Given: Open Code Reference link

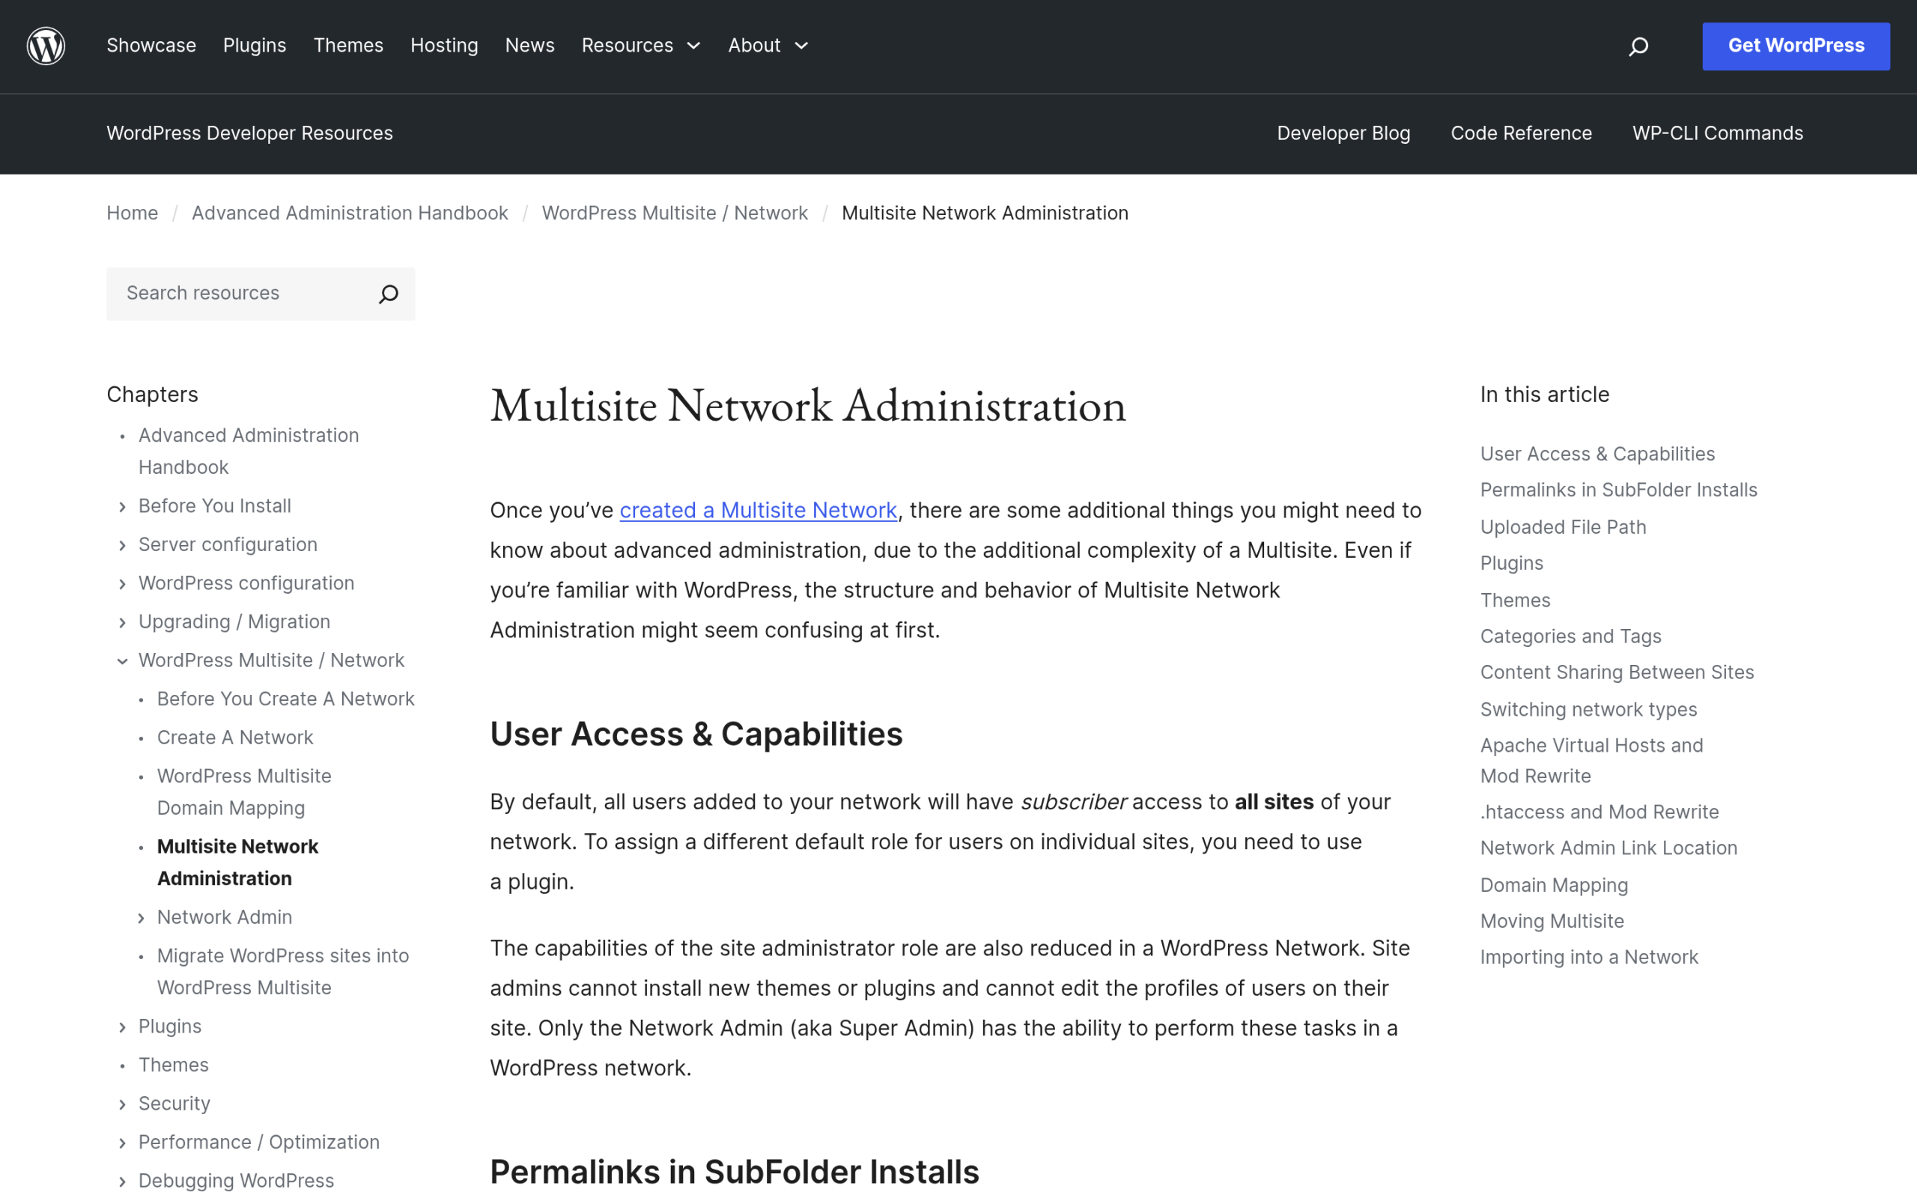Looking at the screenshot, I should pyautogui.click(x=1521, y=133).
